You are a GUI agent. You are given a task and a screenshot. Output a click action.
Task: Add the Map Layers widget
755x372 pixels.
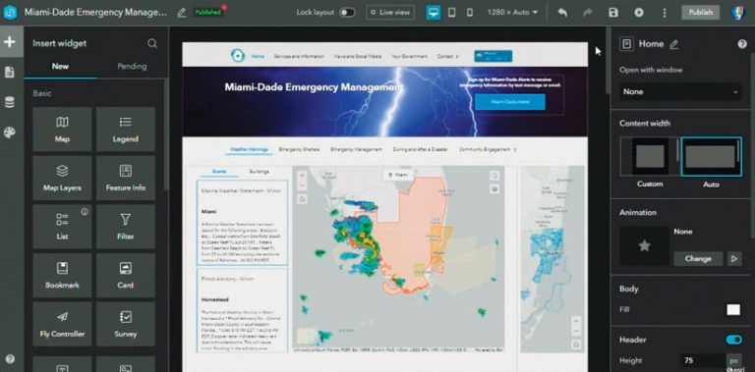[x=62, y=178]
